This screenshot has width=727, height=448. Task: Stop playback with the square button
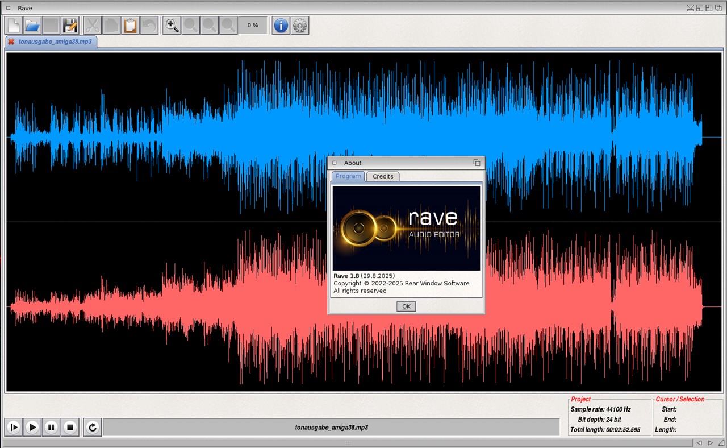pyautogui.click(x=70, y=427)
